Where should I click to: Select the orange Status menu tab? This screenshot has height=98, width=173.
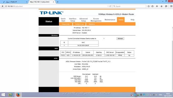(x=121, y=20)
